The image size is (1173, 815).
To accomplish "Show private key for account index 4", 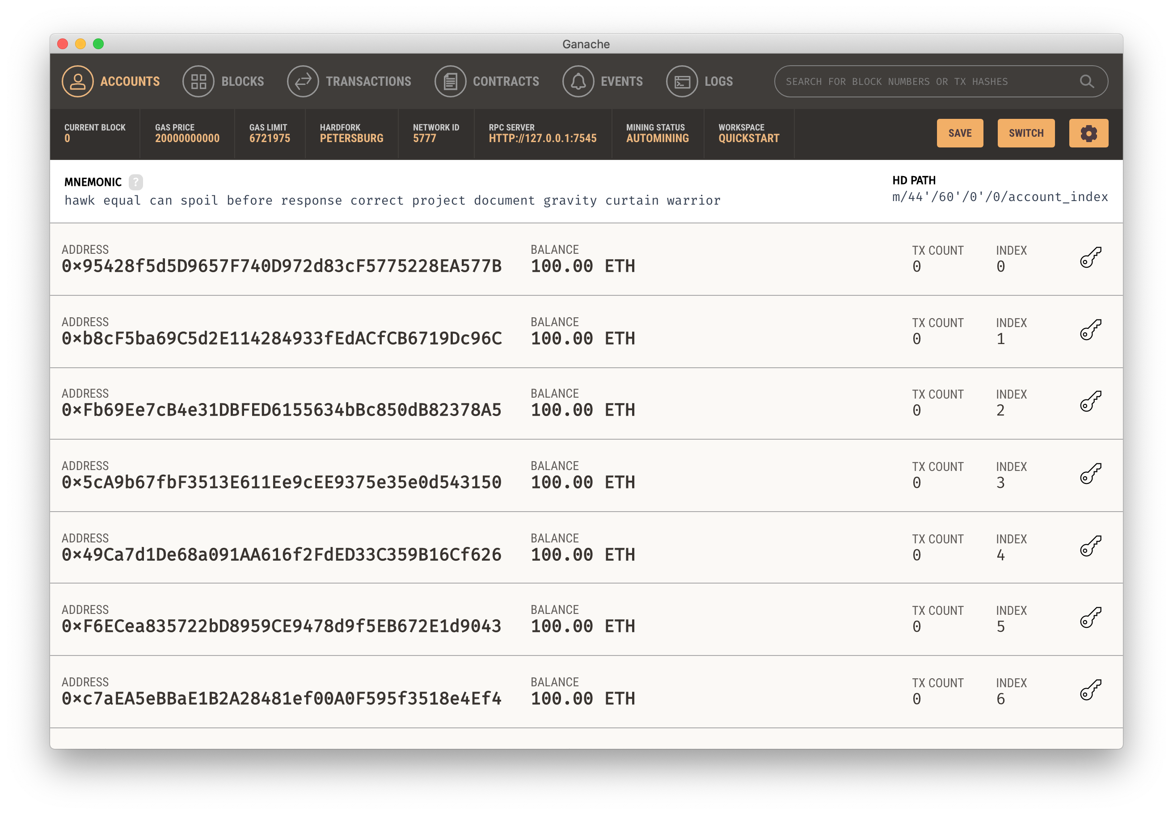I will 1090,547.
